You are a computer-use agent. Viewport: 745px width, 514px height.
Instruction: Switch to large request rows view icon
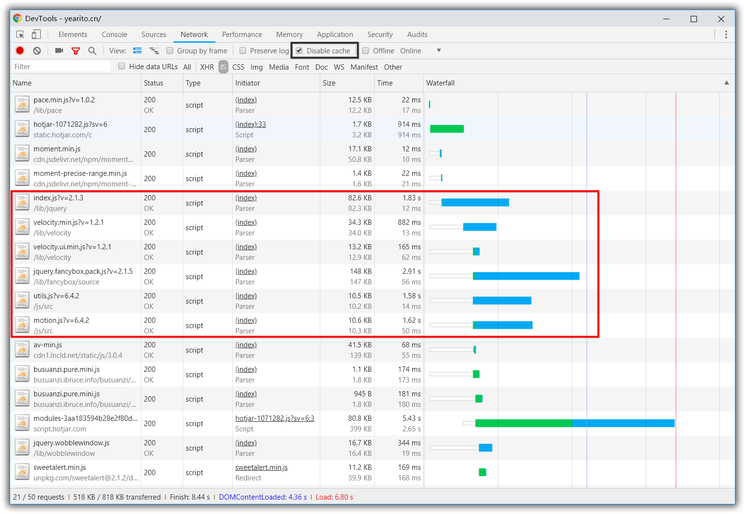click(138, 50)
